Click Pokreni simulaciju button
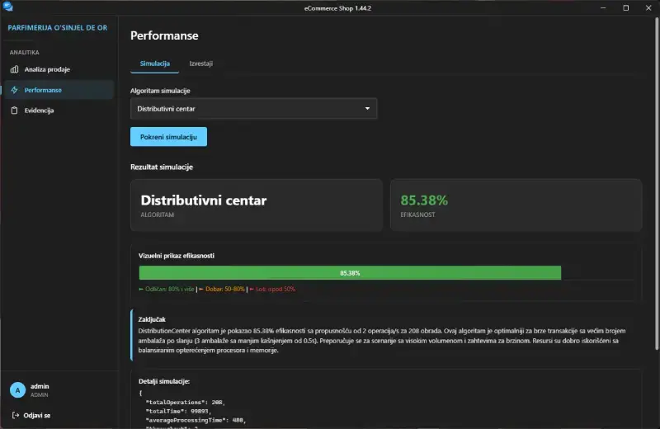 point(168,137)
